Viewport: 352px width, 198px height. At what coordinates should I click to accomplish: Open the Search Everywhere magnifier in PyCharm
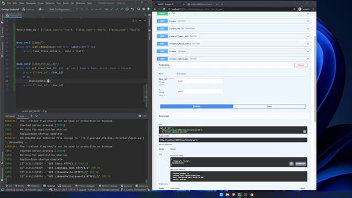pyautogui.click(x=139, y=9)
